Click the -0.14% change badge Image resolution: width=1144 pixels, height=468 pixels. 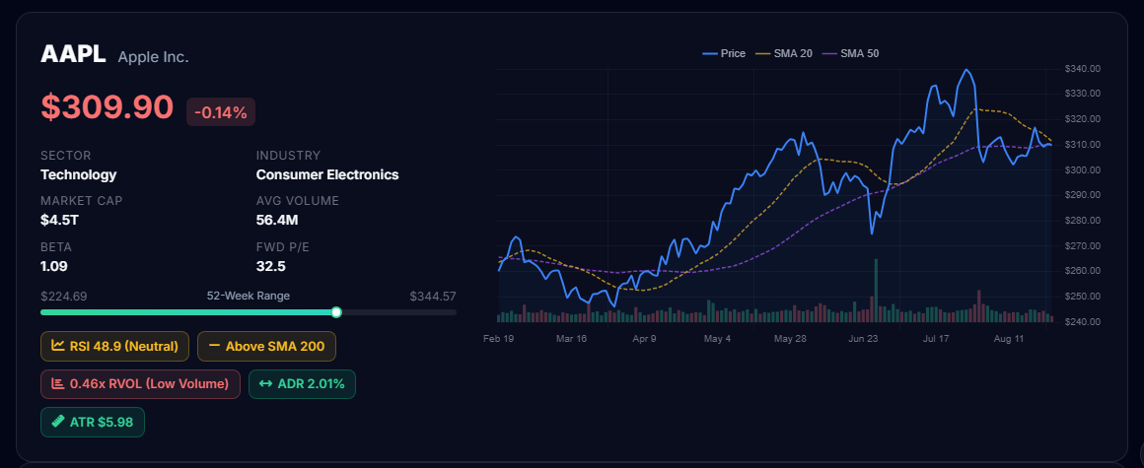[220, 112]
